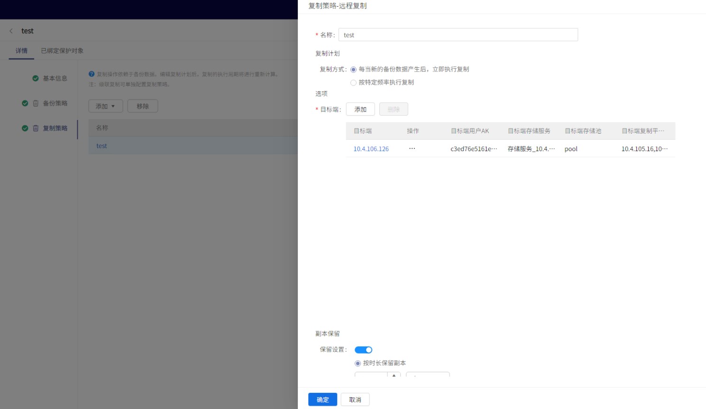Screen dimensions: 706x409
Task: Click the 存储服务_10.4.··· cell
Action: (531, 149)
